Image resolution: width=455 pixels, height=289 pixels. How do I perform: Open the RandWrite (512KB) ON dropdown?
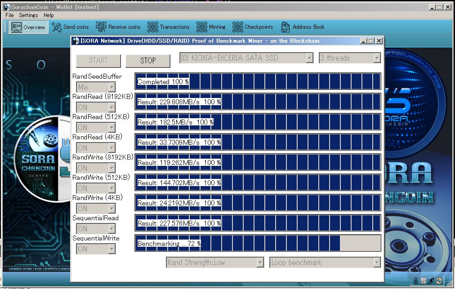(x=96, y=188)
